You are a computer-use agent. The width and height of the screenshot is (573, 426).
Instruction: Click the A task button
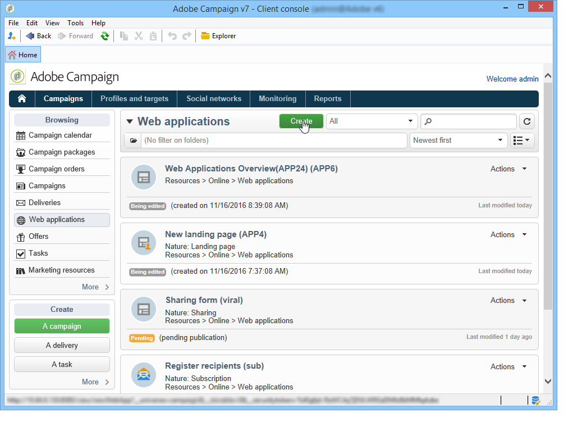(62, 364)
